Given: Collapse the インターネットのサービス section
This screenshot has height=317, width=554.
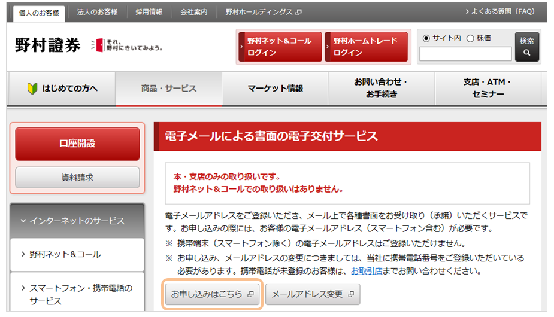Looking at the screenshot, I should tap(77, 221).
